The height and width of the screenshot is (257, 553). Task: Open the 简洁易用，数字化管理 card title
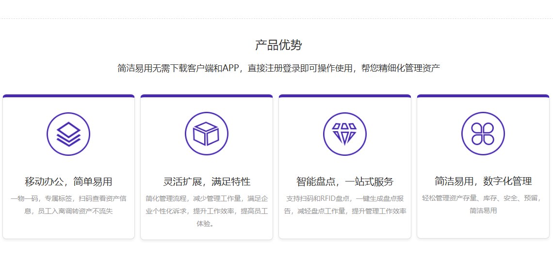[x=483, y=181]
